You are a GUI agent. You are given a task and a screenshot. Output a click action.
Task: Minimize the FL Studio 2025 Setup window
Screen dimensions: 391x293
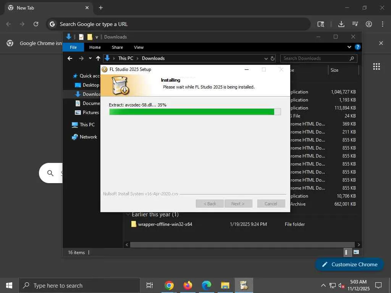[247, 69]
